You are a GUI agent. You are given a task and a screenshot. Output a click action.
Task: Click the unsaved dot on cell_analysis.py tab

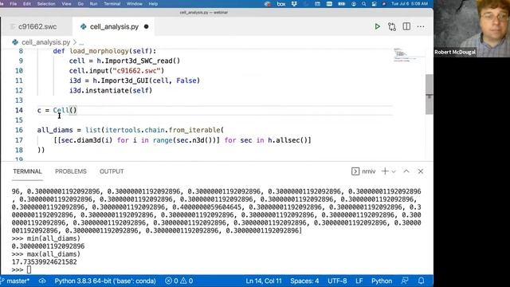(147, 26)
